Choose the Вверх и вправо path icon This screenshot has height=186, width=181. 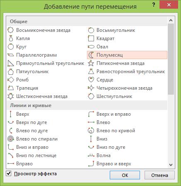(x=91, y=114)
